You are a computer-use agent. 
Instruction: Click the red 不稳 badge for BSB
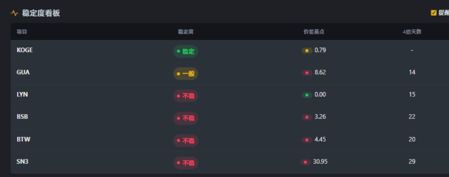186,118
